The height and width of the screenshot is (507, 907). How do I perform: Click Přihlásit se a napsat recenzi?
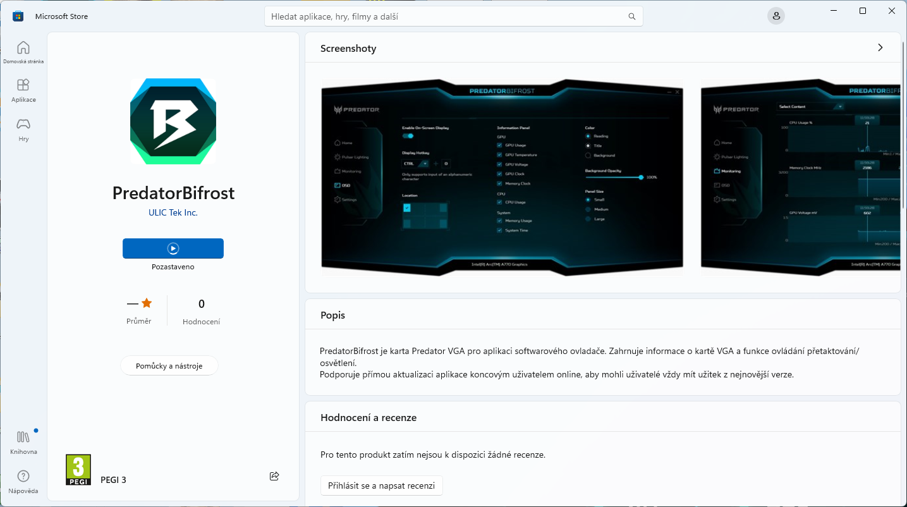coord(381,486)
